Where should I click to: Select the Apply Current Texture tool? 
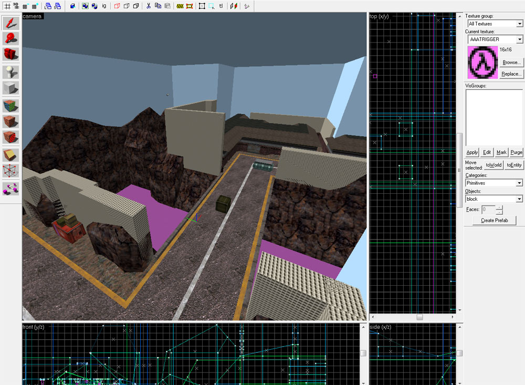[10, 121]
